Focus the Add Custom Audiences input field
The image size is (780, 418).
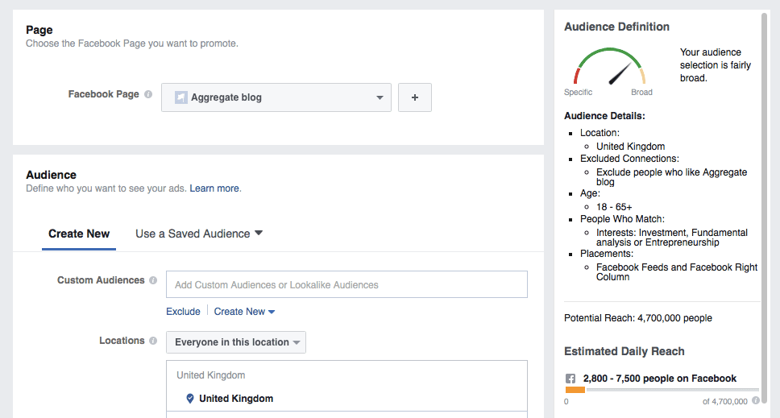point(346,284)
